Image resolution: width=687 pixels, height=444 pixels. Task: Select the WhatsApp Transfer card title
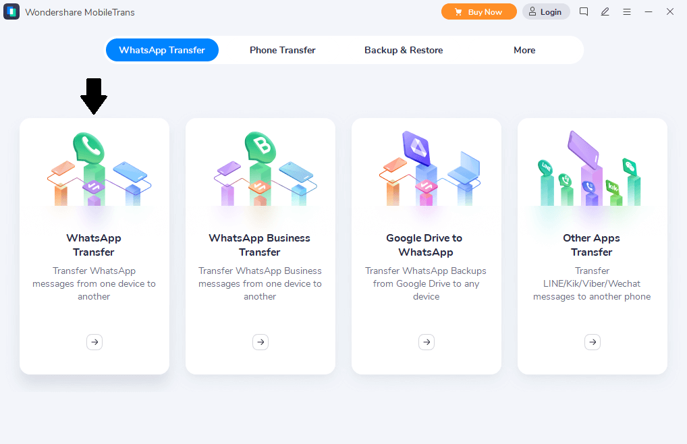tap(94, 245)
